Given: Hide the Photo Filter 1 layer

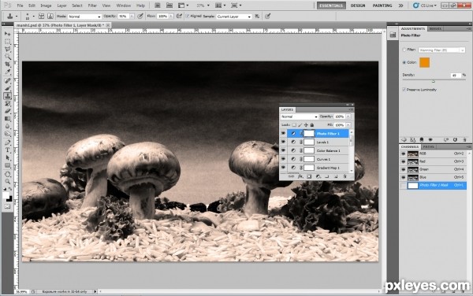Looking at the screenshot, I should click(x=283, y=133).
